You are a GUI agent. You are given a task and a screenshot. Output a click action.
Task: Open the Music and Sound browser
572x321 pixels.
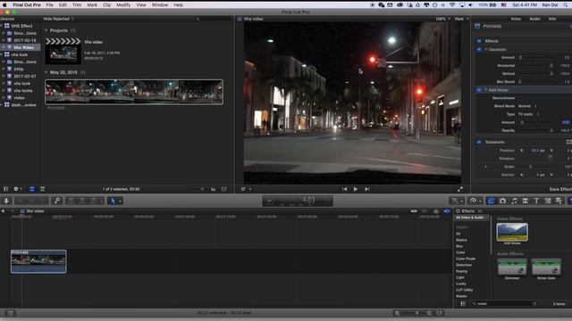(x=514, y=201)
